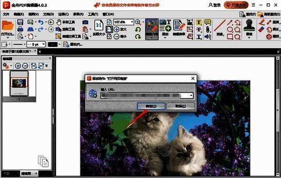
Task: Undo the last action with the blue arrow
Action: coord(41,22)
